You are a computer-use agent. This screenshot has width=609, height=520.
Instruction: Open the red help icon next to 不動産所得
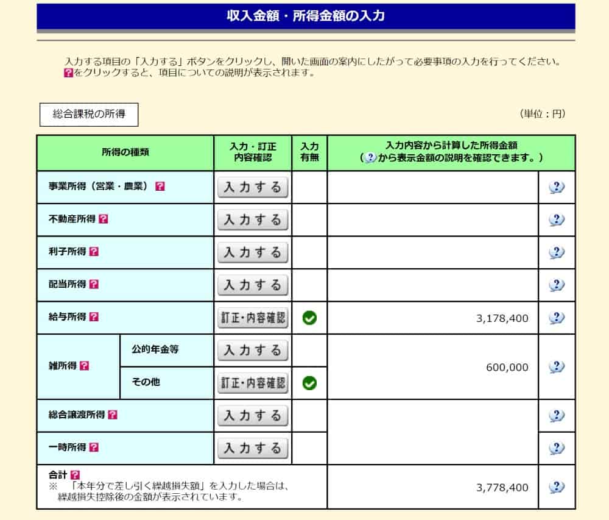(x=103, y=219)
